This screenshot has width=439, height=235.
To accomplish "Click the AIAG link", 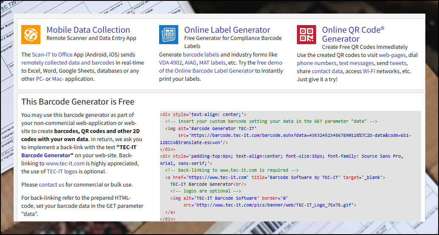I will click(x=191, y=62).
